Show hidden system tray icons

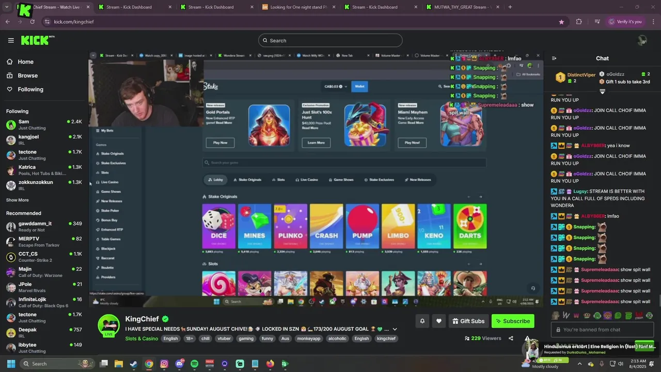click(x=579, y=364)
